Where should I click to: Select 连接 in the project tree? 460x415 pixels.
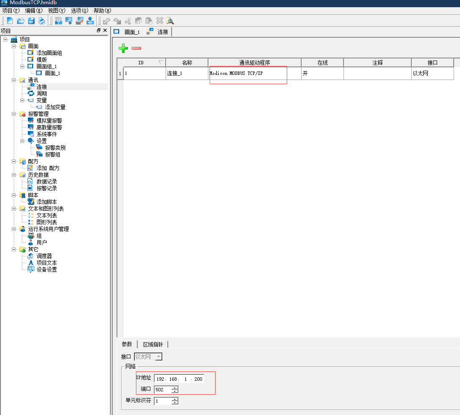pos(42,87)
